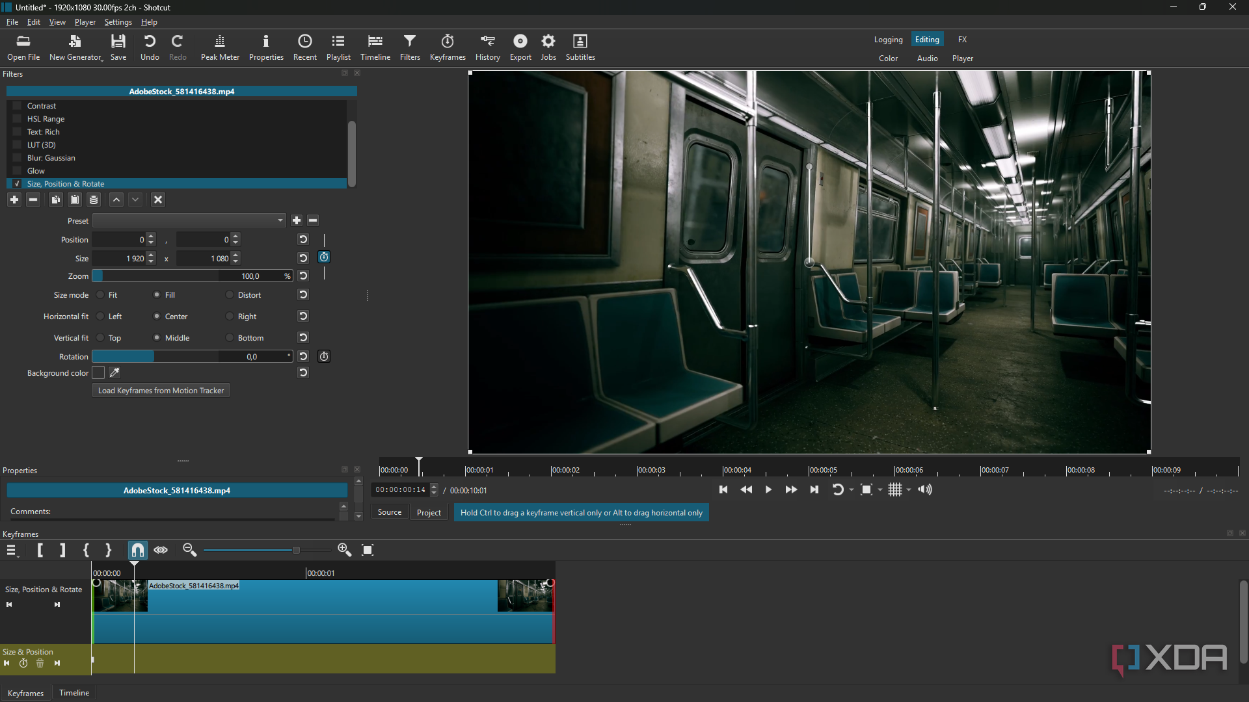The height and width of the screenshot is (702, 1249).
Task: Open the Properties panel from the toolbar
Action: [266, 47]
